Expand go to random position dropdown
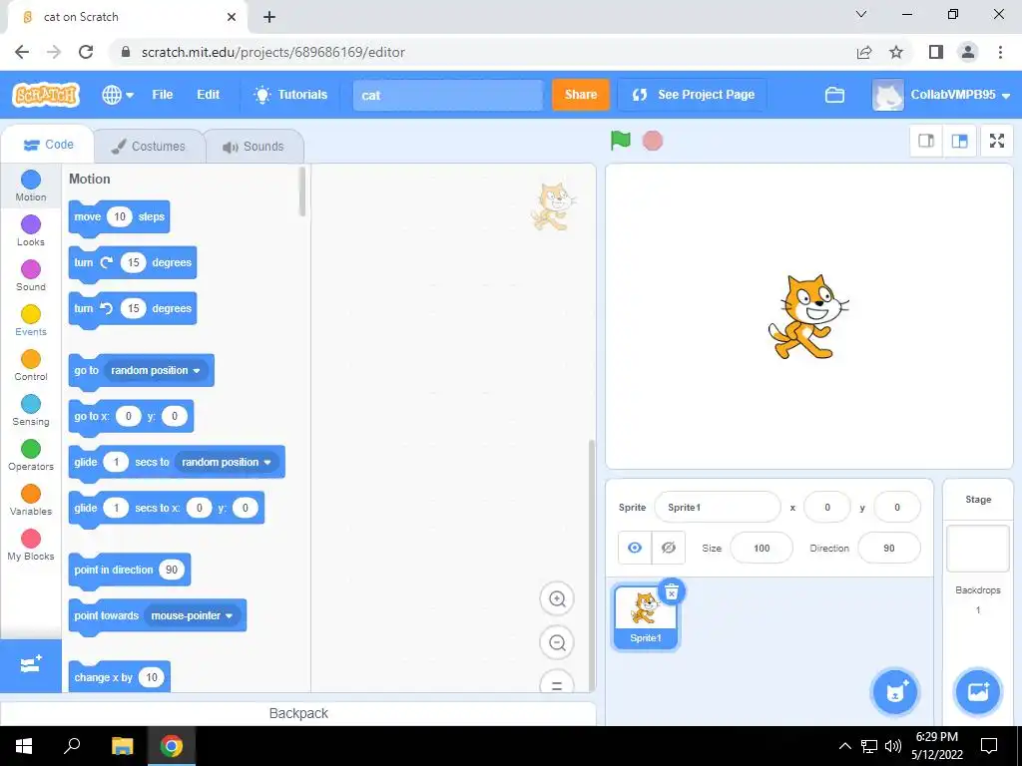The width and height of the screenshot is (1022, 766). point(156,370)
